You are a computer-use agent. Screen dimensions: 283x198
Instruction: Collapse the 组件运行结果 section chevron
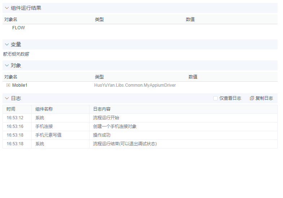tap(6, 8)
